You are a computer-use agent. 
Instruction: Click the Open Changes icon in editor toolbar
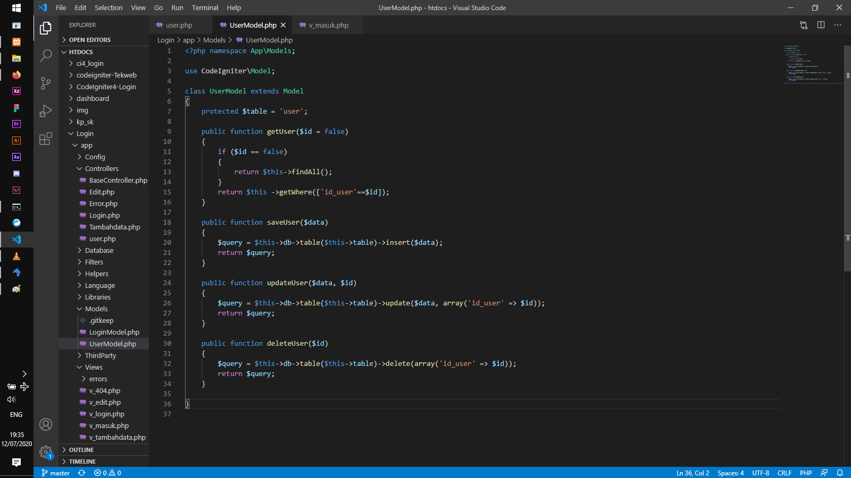(x=804, y=25)
